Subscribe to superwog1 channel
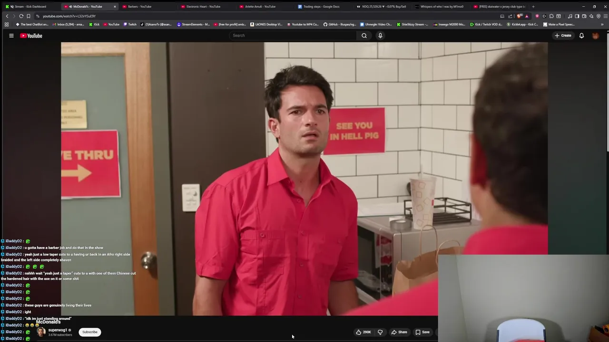Image resolution: width=609 pixels, height=342 pixels. click(89, 332)
